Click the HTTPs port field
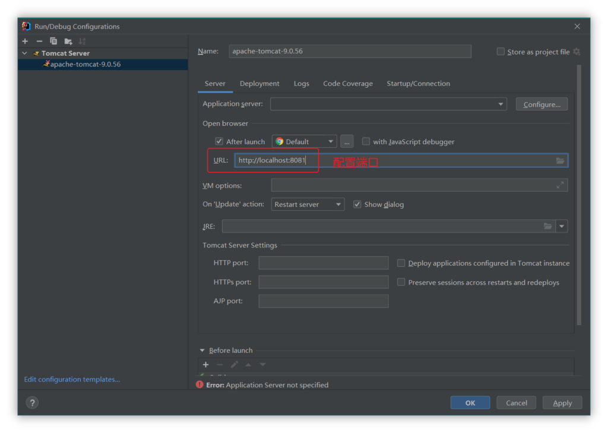This screenshot has height=433, width=608. (324, 282)
